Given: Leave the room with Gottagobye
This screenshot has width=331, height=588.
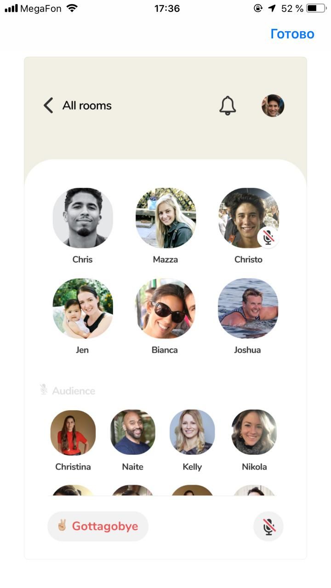Looking at the screenshot, I should click(98, 526).
